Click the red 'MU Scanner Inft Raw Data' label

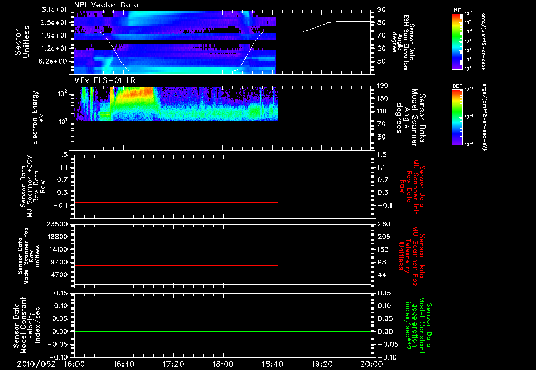tap(412, 187)
